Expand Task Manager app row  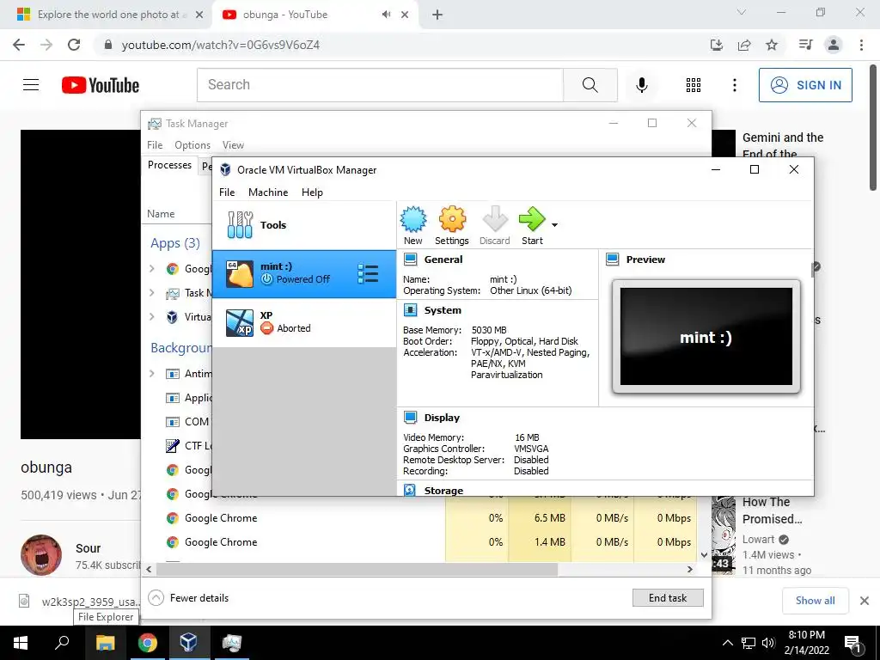pyautogui.click(x=152, y=292)
